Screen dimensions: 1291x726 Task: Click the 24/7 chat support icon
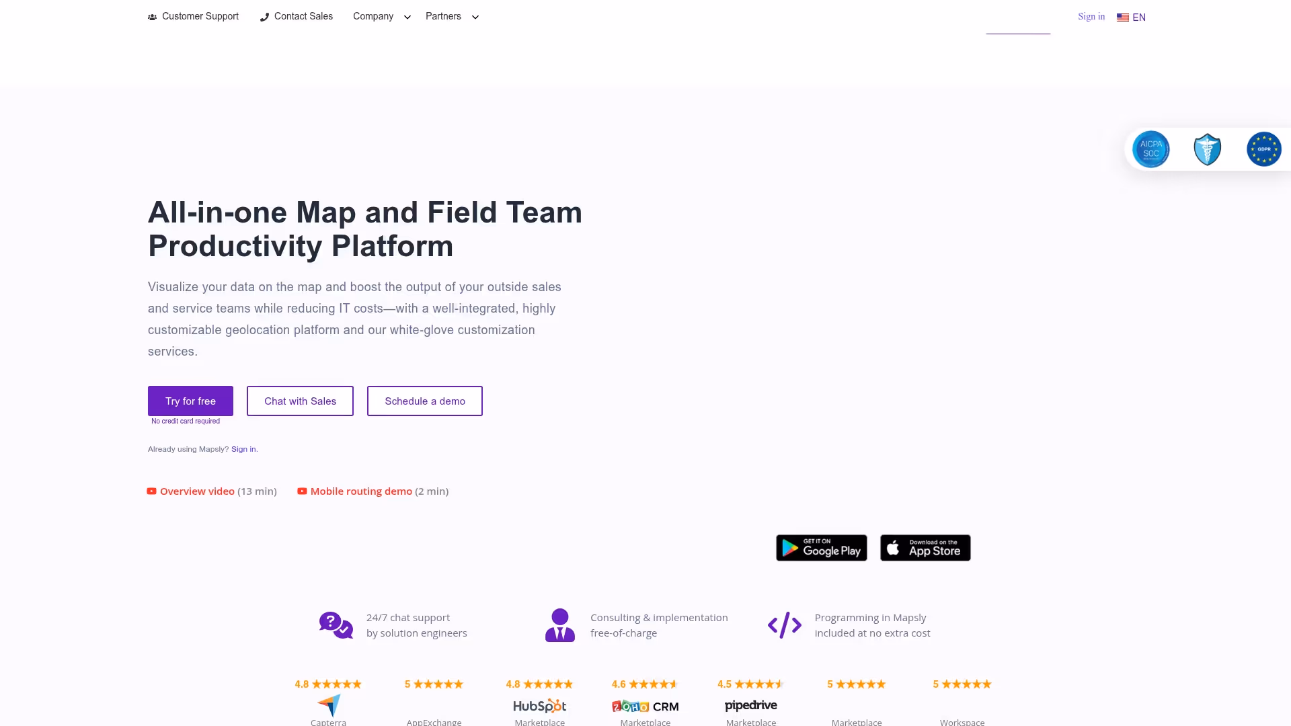click(x=336, y=625)
